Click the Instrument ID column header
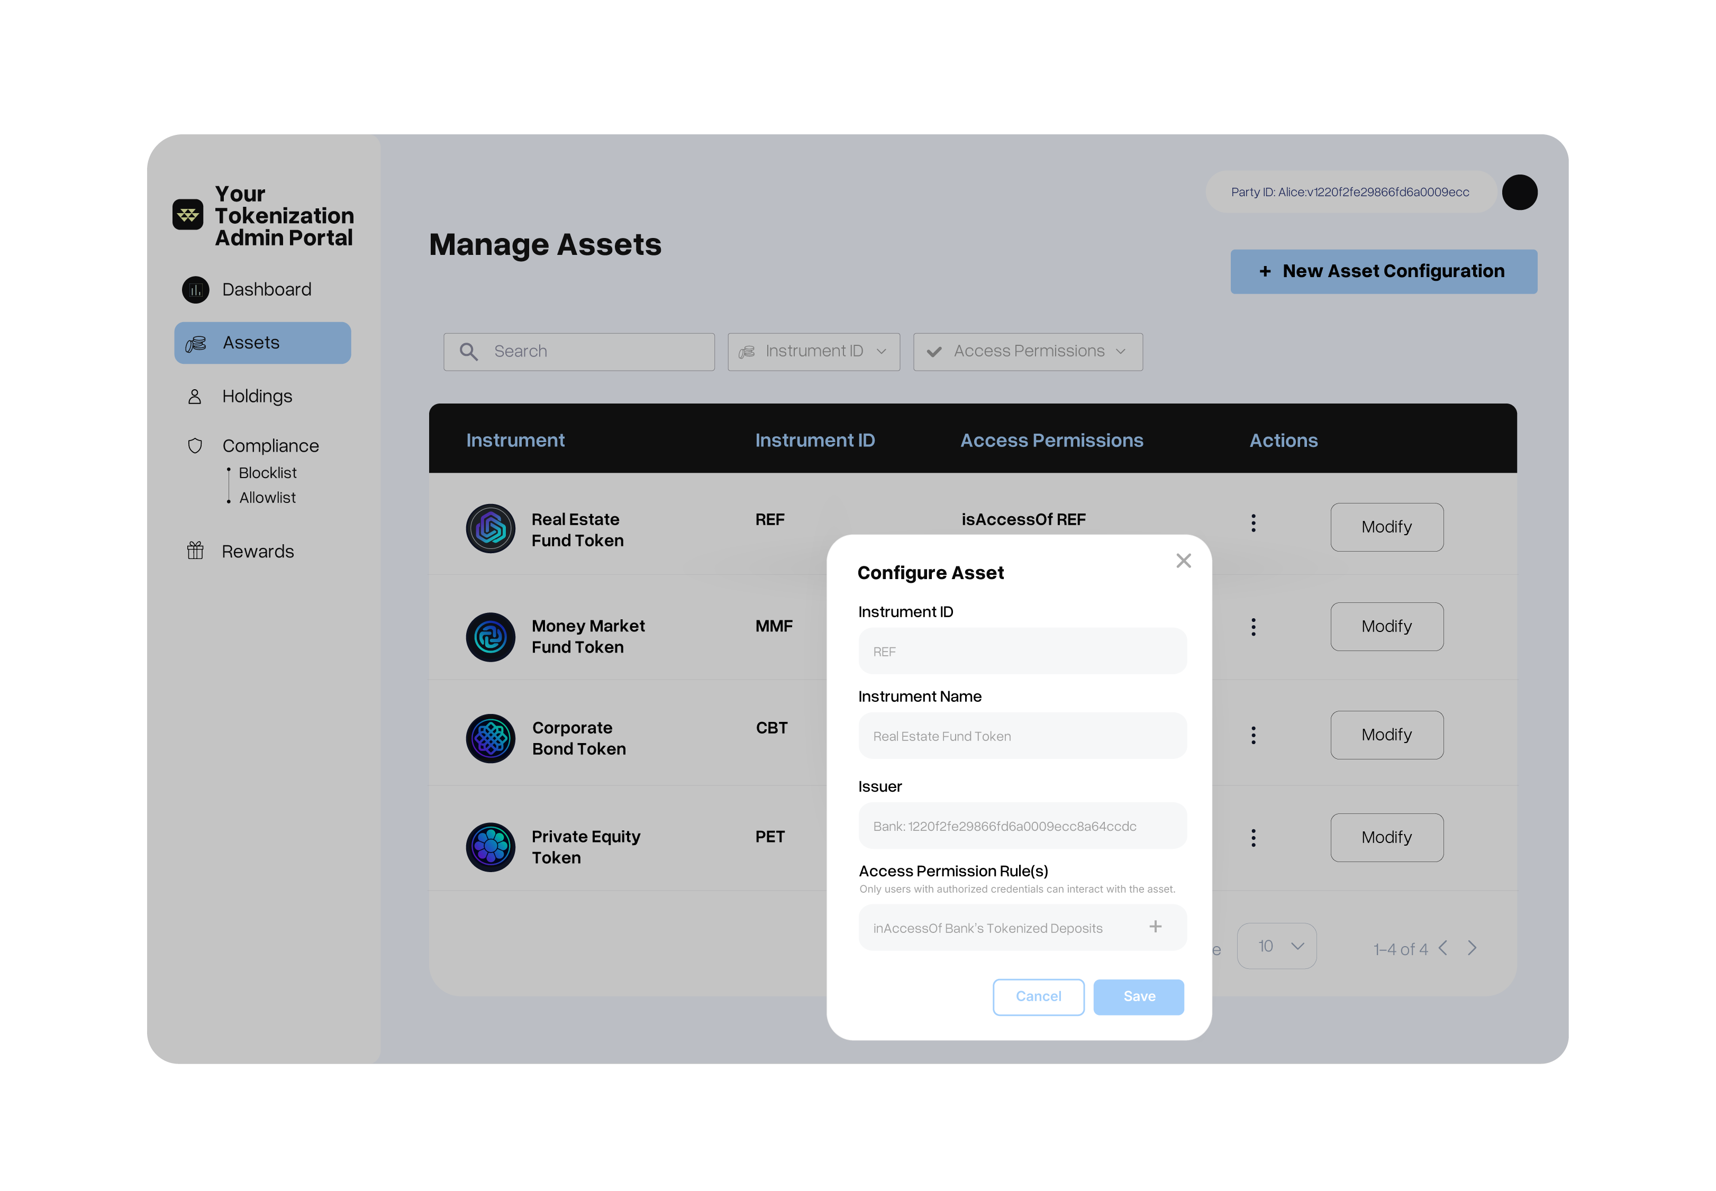This screenshot has width=1716, height=1191. pyautogui.click(x=814, y=439)
